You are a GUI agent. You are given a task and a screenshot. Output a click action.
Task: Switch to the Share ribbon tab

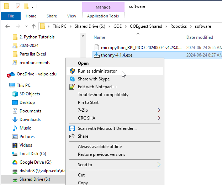(x=52, y=16)
